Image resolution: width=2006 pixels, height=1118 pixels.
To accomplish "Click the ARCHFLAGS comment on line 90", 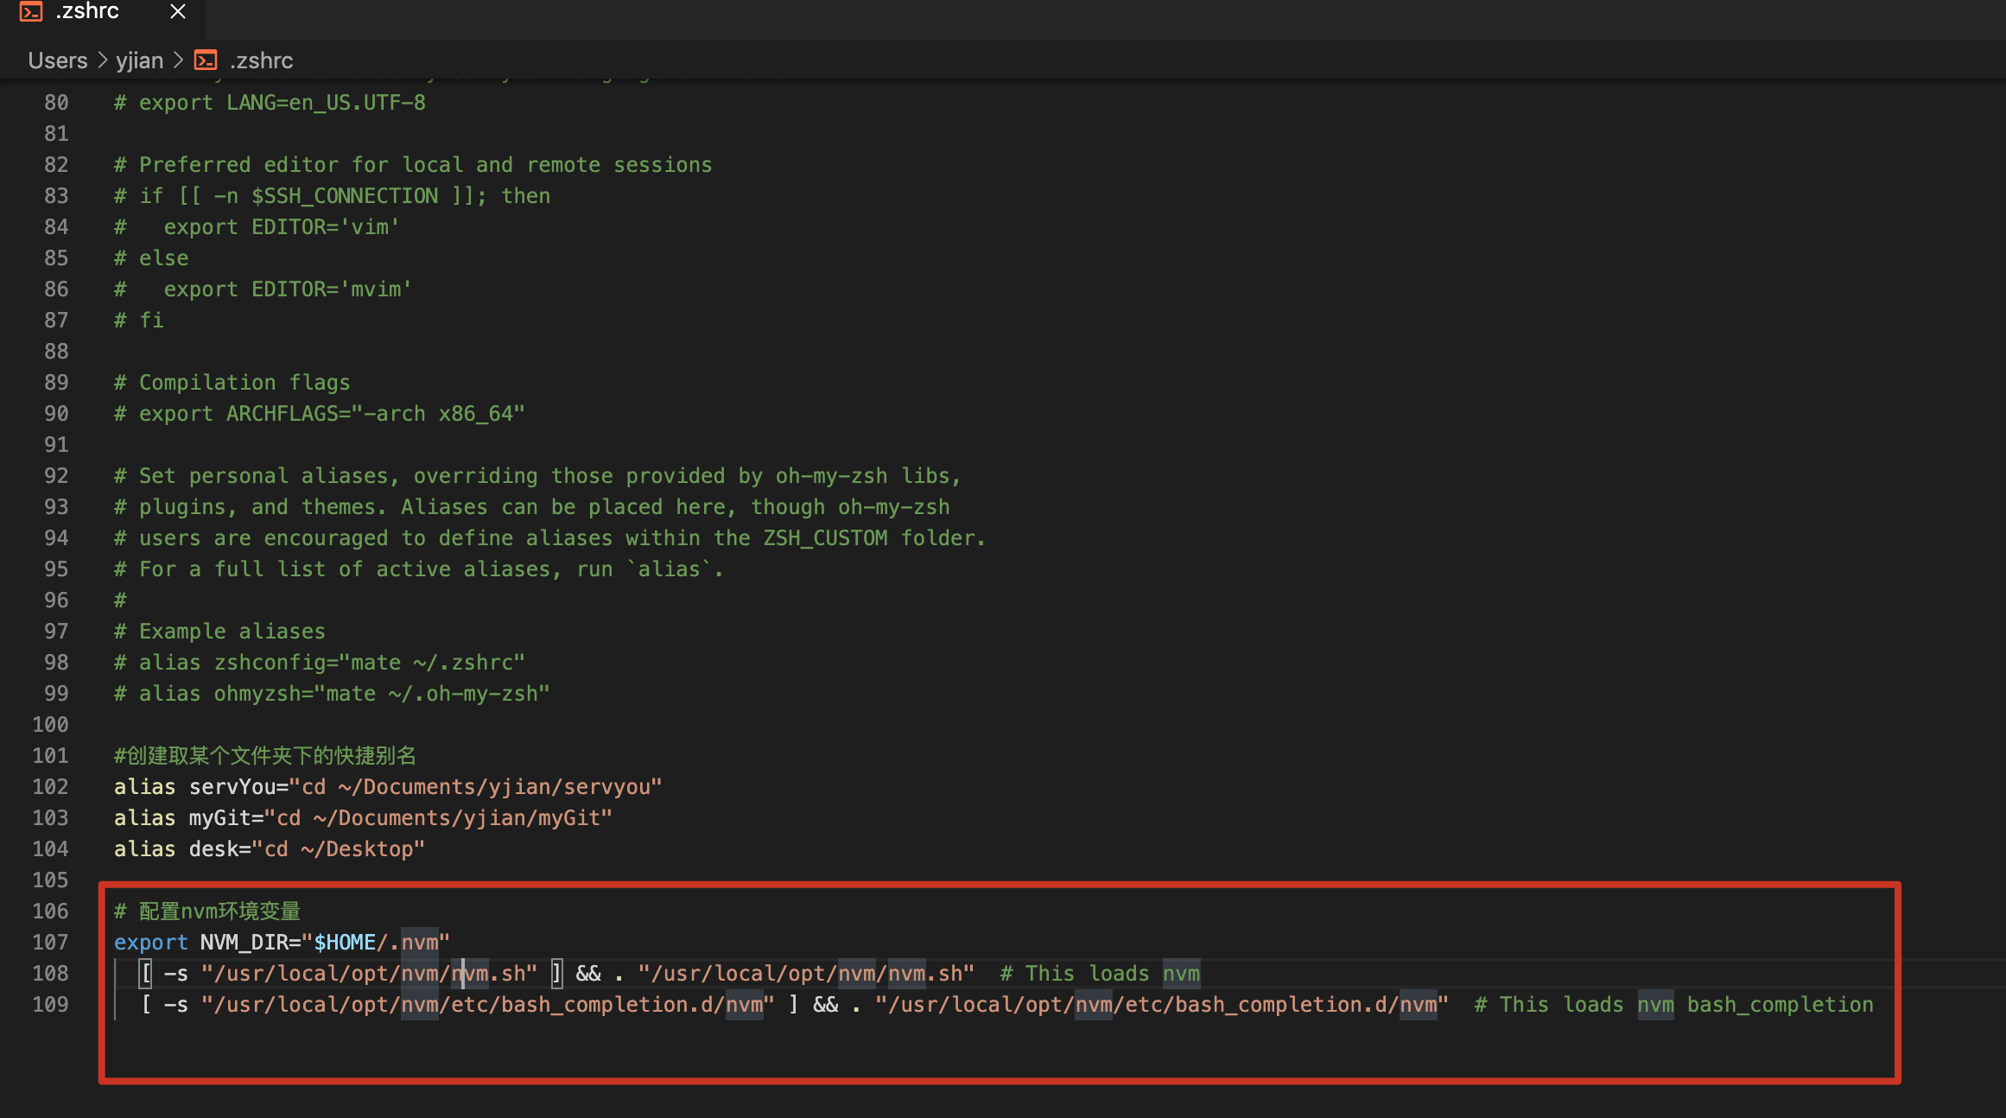I will 320,414.
